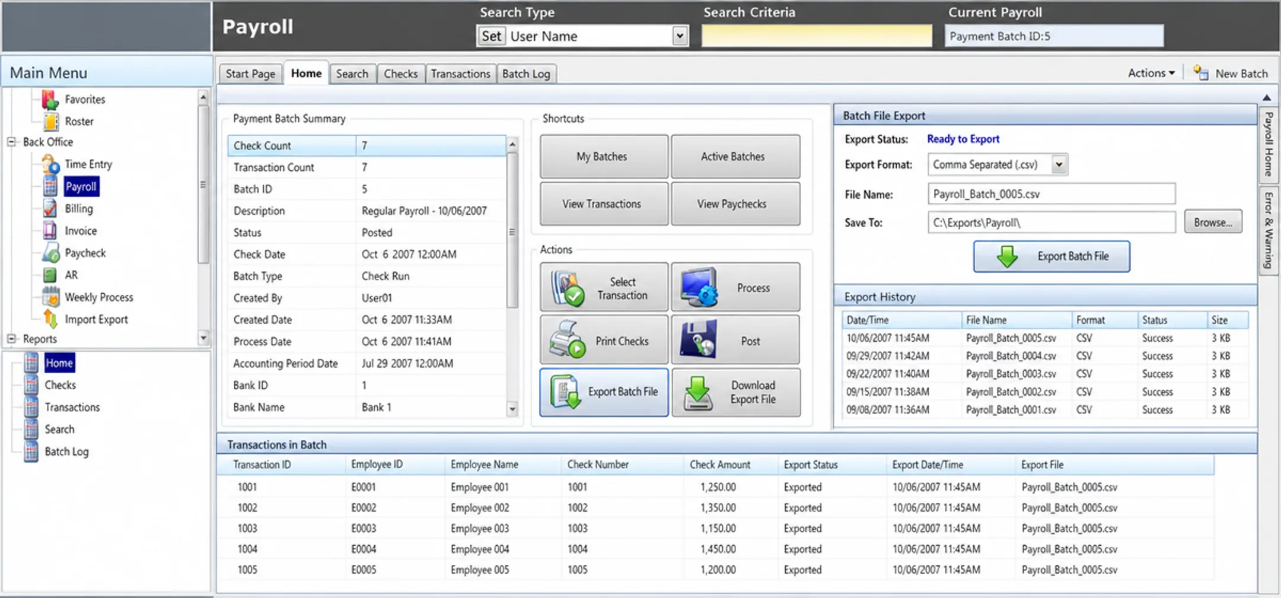Screen dimensions: 1281x598
Task: Click the Export Status column header
Action: point(832,465)
